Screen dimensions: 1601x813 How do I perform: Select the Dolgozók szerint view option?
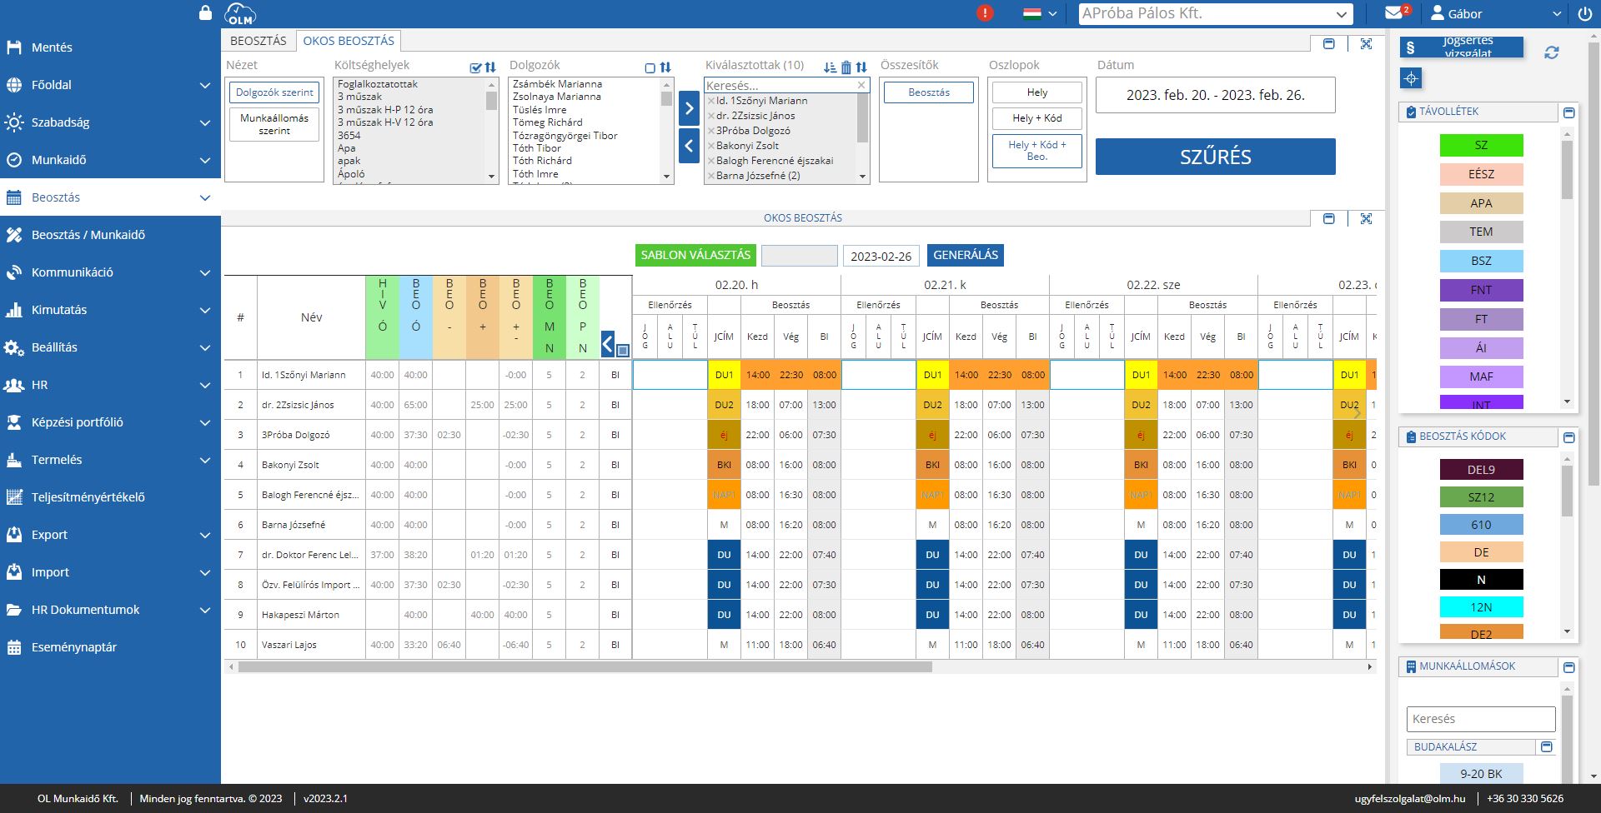[x=274, y=92]
